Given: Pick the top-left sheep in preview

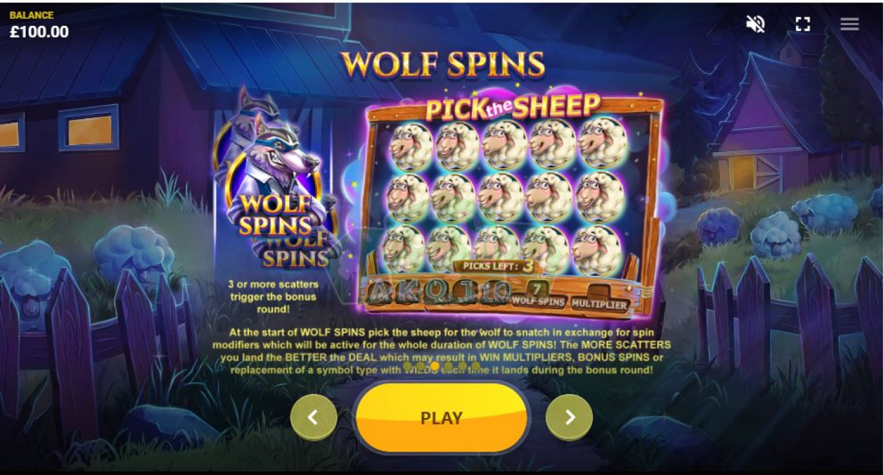Looking at the screenshot, I should 411,146.
